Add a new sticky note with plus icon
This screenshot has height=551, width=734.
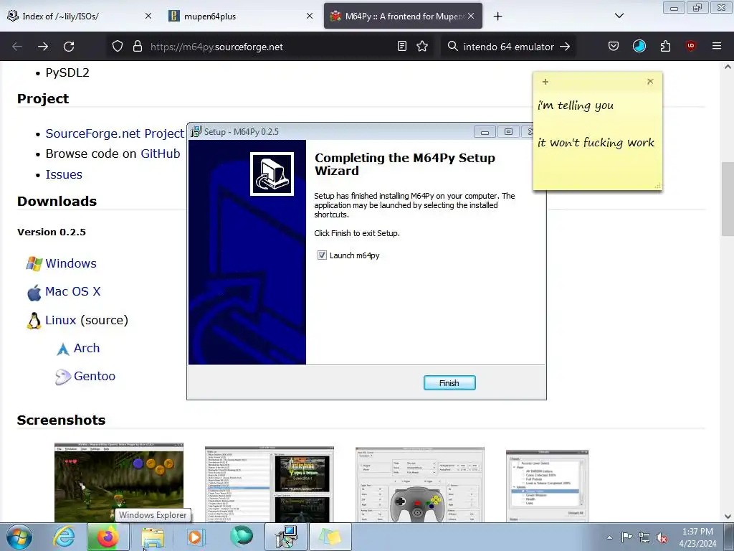coord(545,82)
